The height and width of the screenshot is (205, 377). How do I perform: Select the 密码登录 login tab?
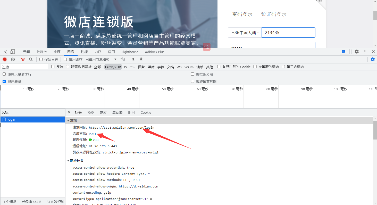pos(242,14)
